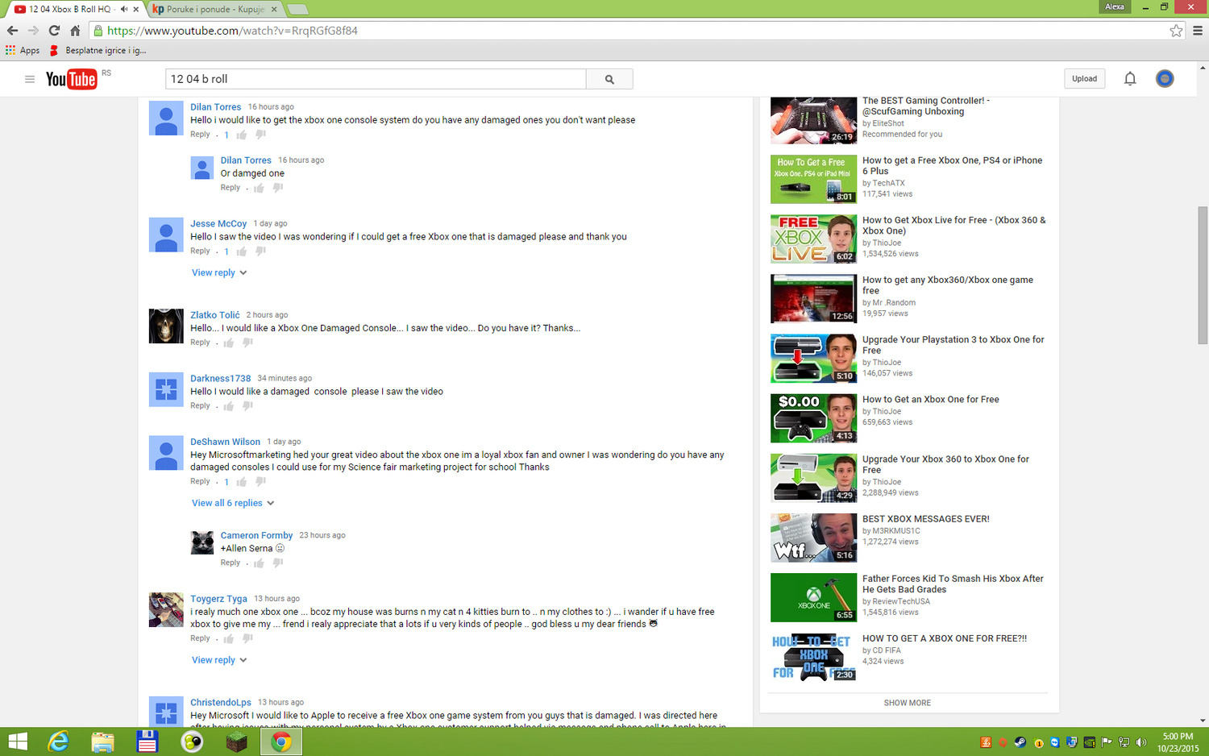Open the notifications bell
This screenshot has width=1209, height=756.
coord(1130,78)
